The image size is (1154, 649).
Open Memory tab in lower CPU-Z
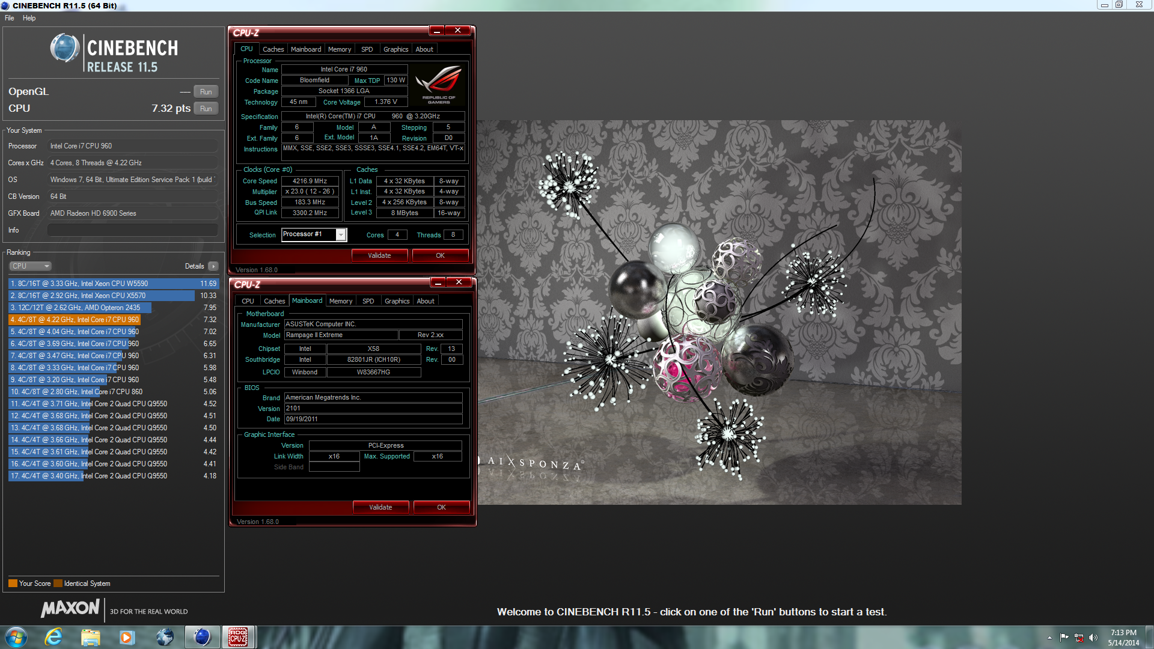coord(341,301)
